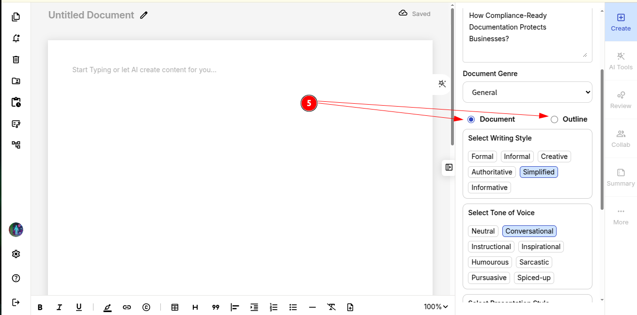Click the right panel vertical scrollbar
637x315 pixels.
coord(602,141)
